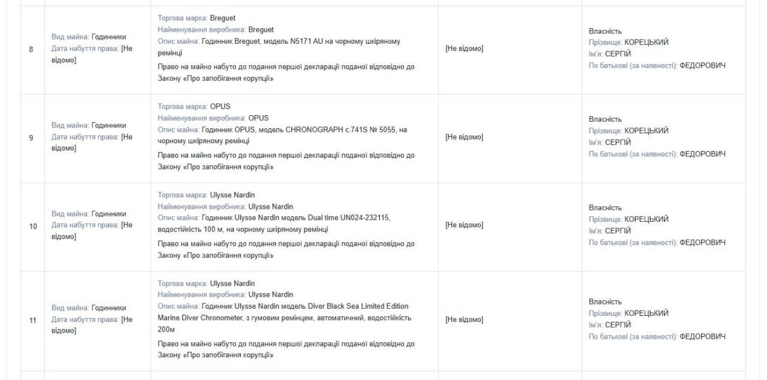Select the '[Не відомо]' value cell in row 10
Screen dimensions: 767x380
(x=464, y=225)
